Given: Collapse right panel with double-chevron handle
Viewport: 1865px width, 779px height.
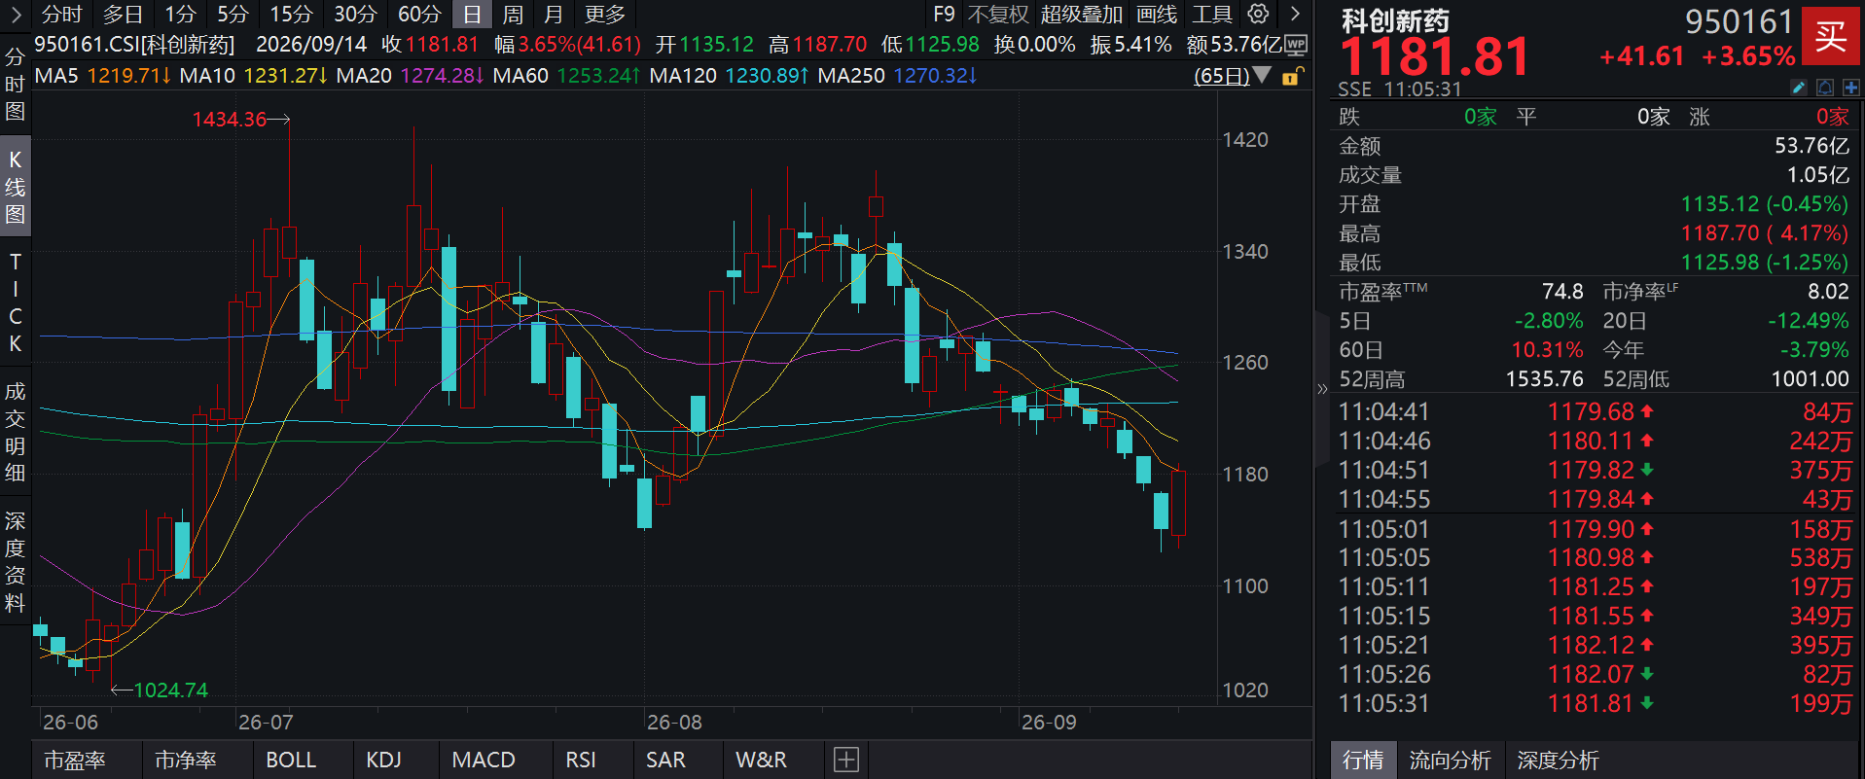Looking at the screenshot, I should point(1322,389).
